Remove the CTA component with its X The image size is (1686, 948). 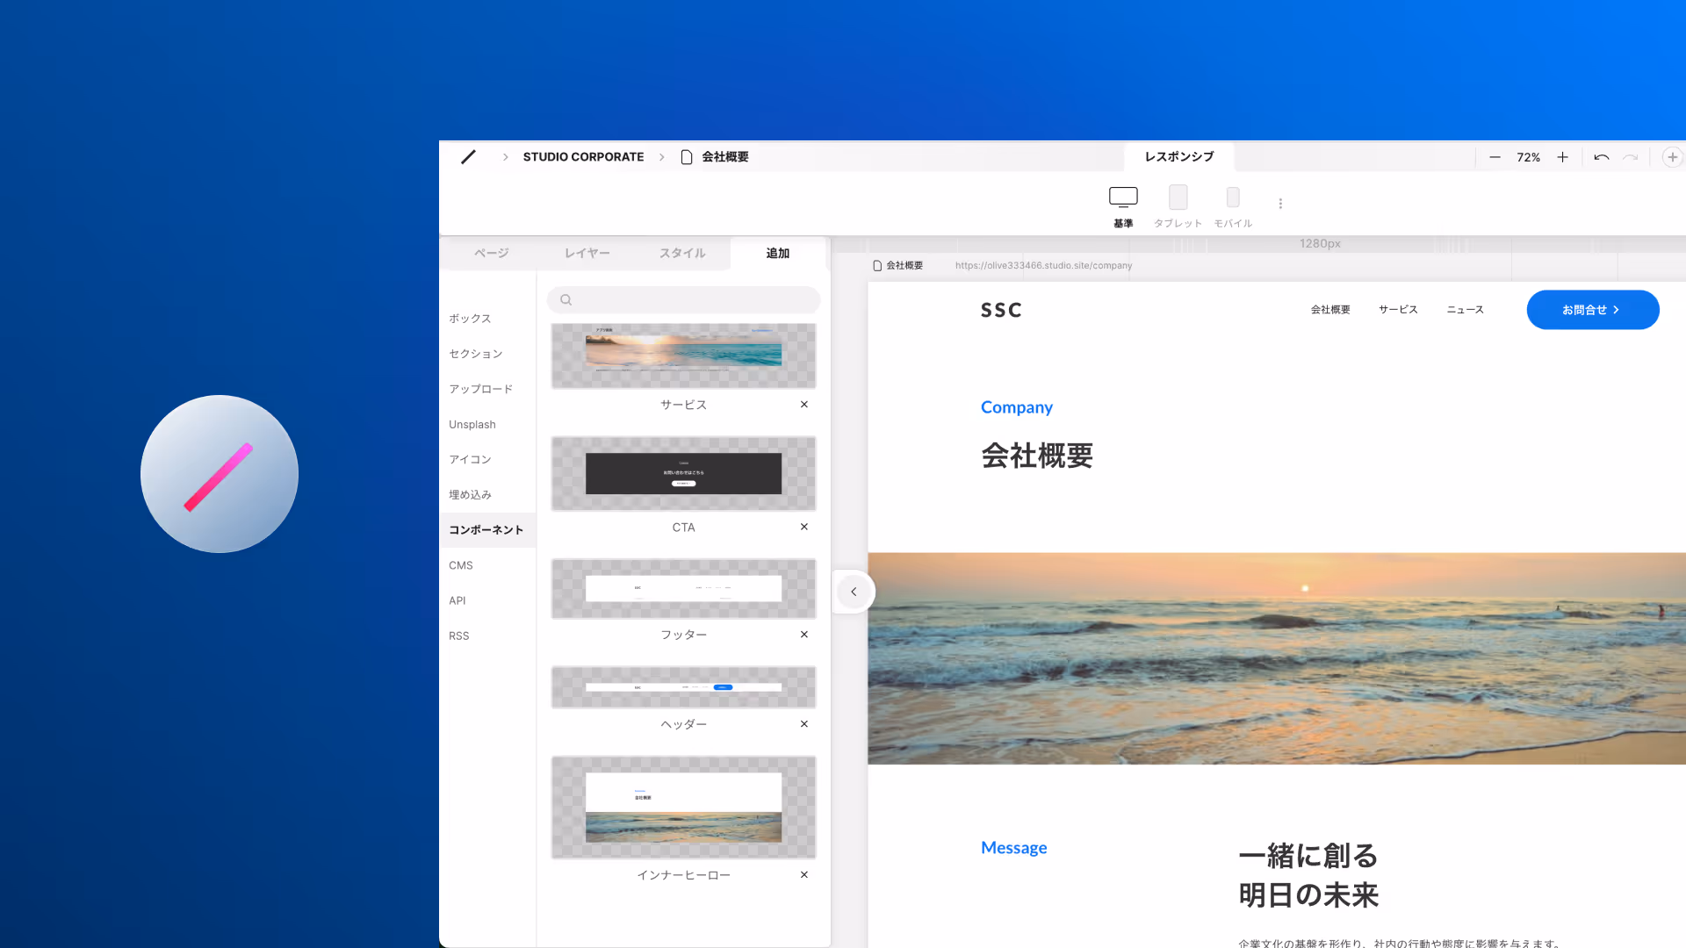(803, 527)
